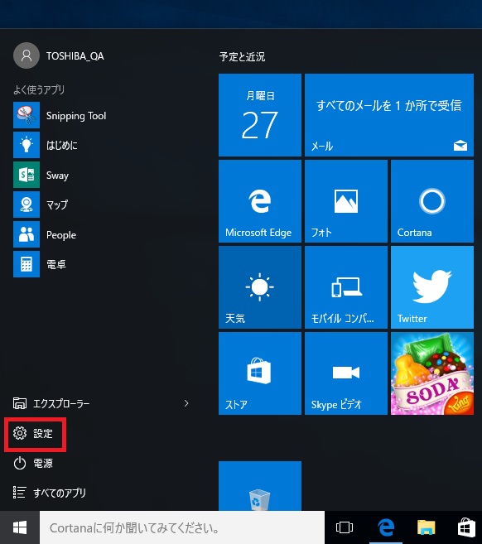Open the recycle bin tile at the bottom

[x=260, y=486]
